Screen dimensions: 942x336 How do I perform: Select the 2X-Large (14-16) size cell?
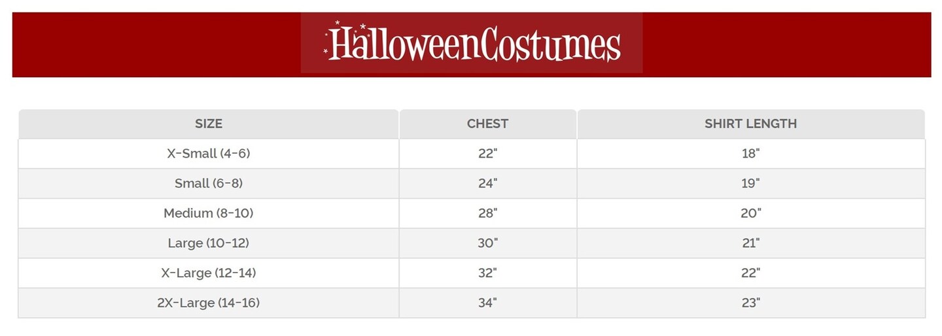pos(209,303)
